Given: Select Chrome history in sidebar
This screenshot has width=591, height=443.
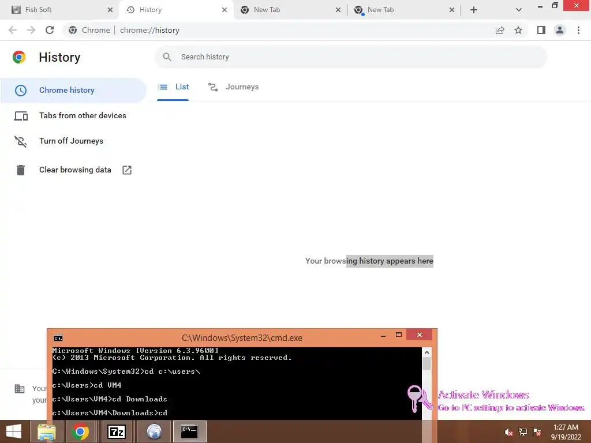Looking at the screenshot, I should coord(73,91).
